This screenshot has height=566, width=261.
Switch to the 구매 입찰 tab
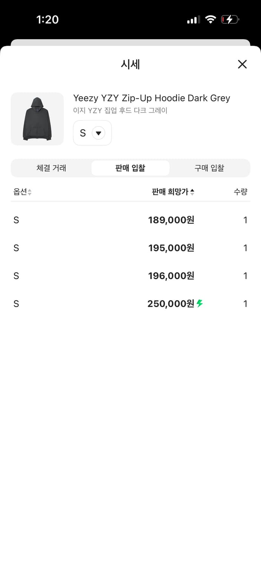coord(209,168)
